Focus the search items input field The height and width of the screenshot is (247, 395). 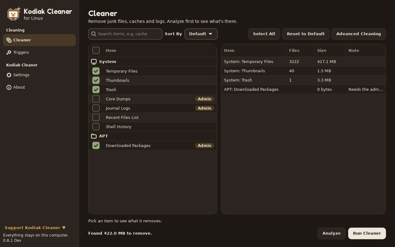click(125, 34)
